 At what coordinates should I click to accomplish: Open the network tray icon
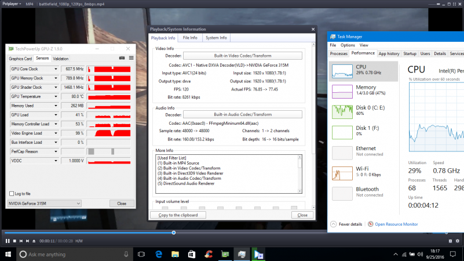(404, 255)
